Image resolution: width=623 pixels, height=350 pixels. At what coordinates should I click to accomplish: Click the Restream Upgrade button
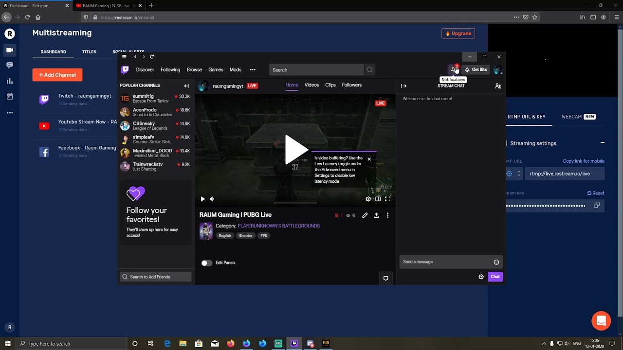click(x=458, y=34)
